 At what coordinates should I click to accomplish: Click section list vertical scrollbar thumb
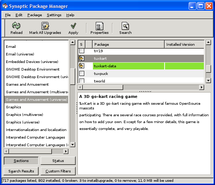[x=72, y=76]
